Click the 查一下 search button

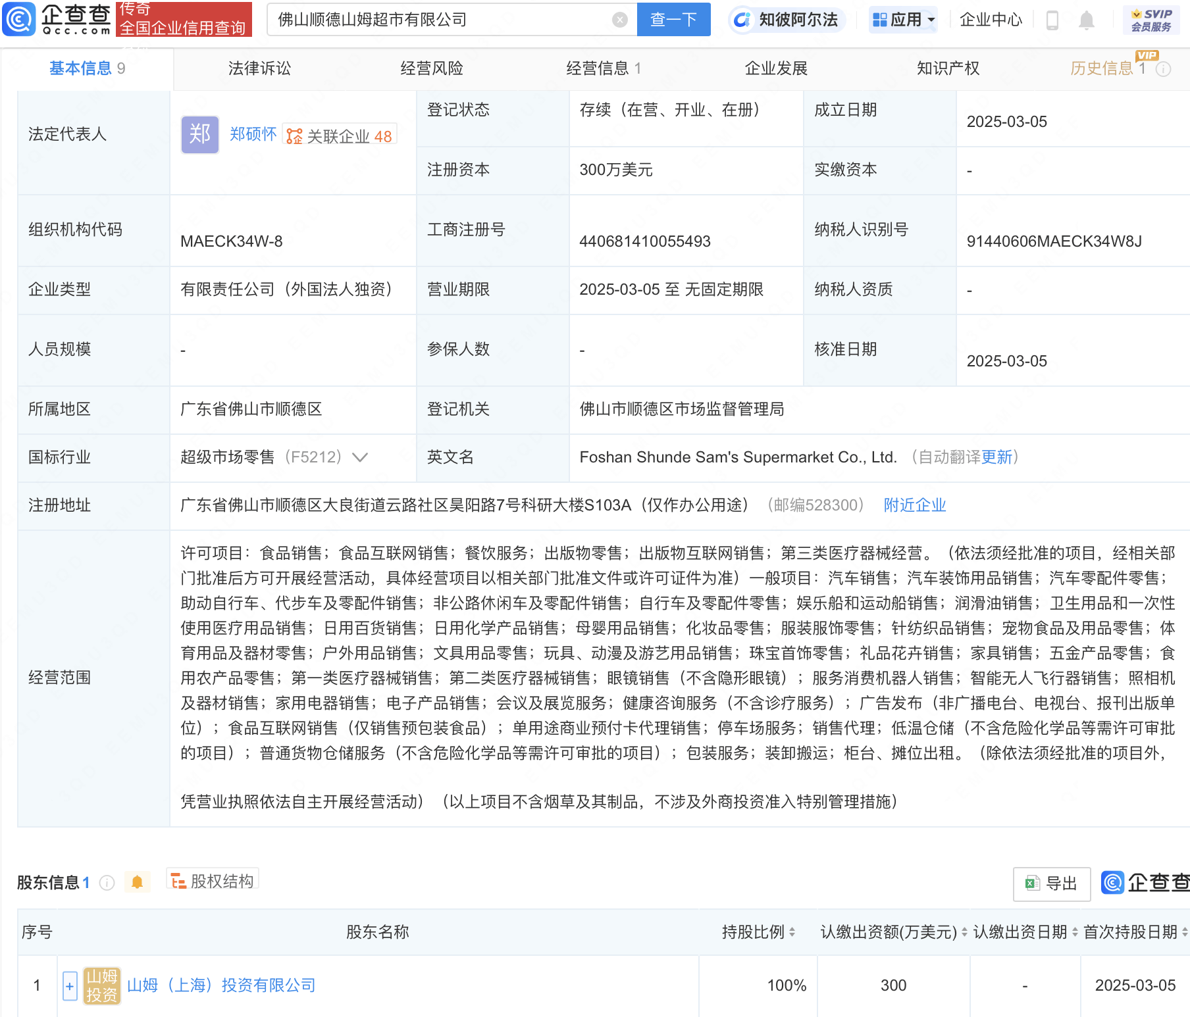pos(673,20)
